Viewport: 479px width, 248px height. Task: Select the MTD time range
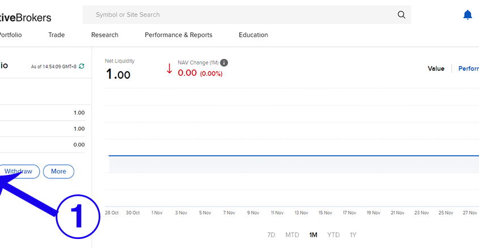tap(292, 235)
